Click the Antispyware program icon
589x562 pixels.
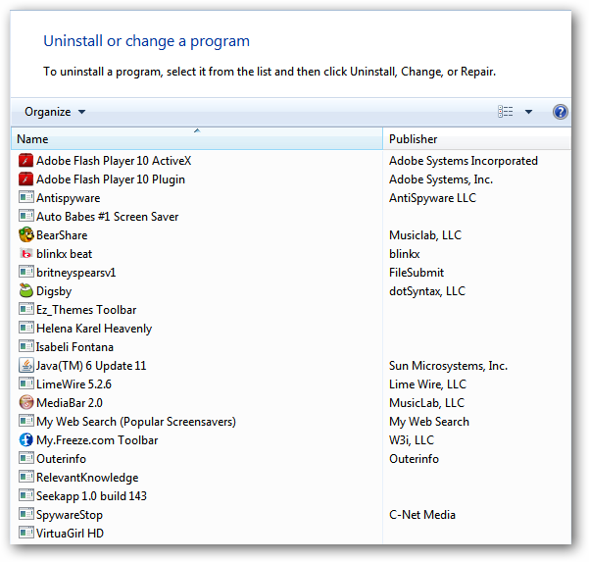25,197
